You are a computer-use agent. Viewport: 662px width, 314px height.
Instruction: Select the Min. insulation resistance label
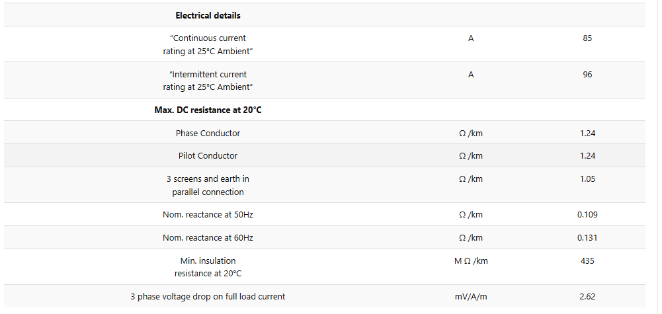208,267
